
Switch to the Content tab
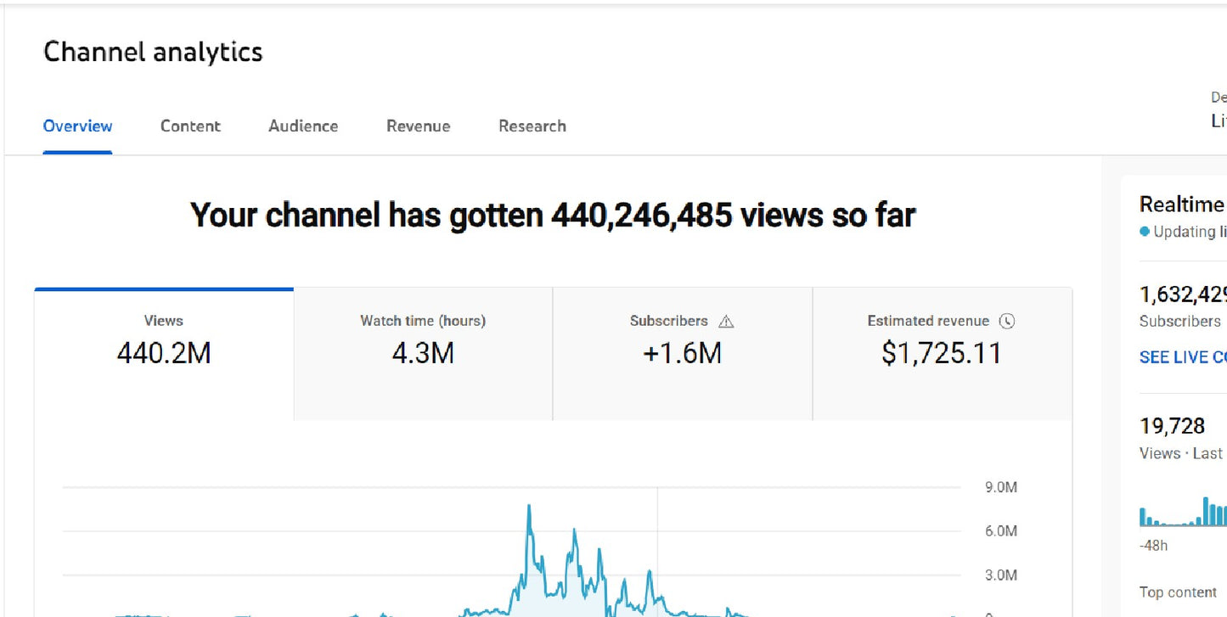[x=190, y=126]
